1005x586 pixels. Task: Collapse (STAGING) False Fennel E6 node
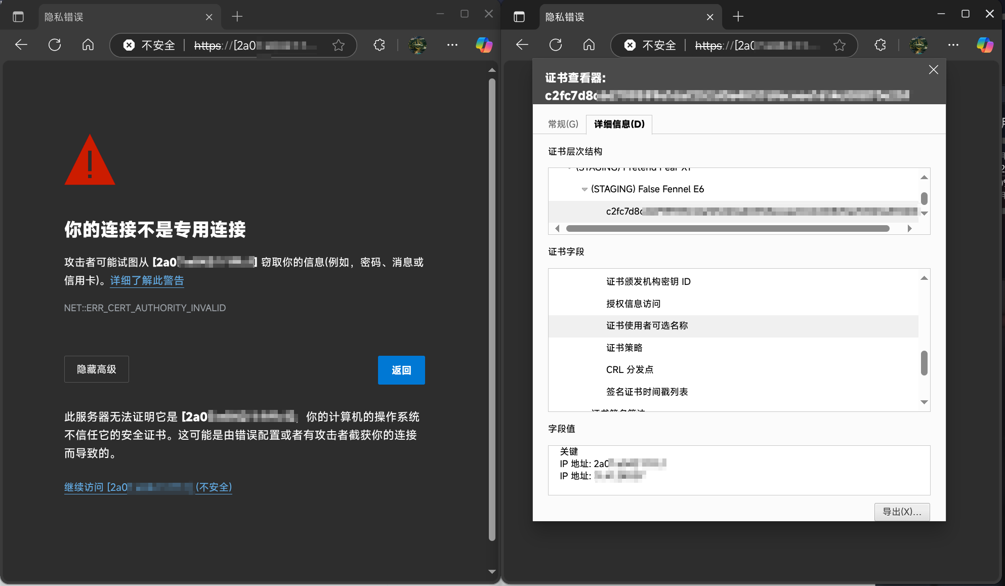[x=584, y=189]
